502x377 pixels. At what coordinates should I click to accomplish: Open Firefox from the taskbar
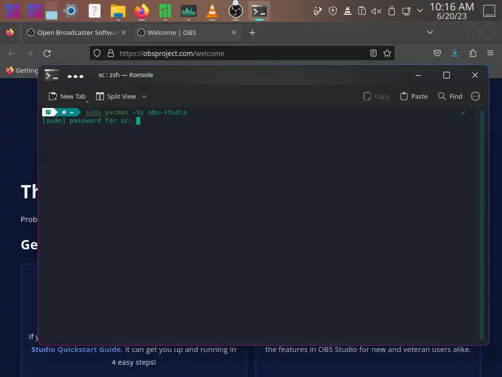tap(142, 11)
